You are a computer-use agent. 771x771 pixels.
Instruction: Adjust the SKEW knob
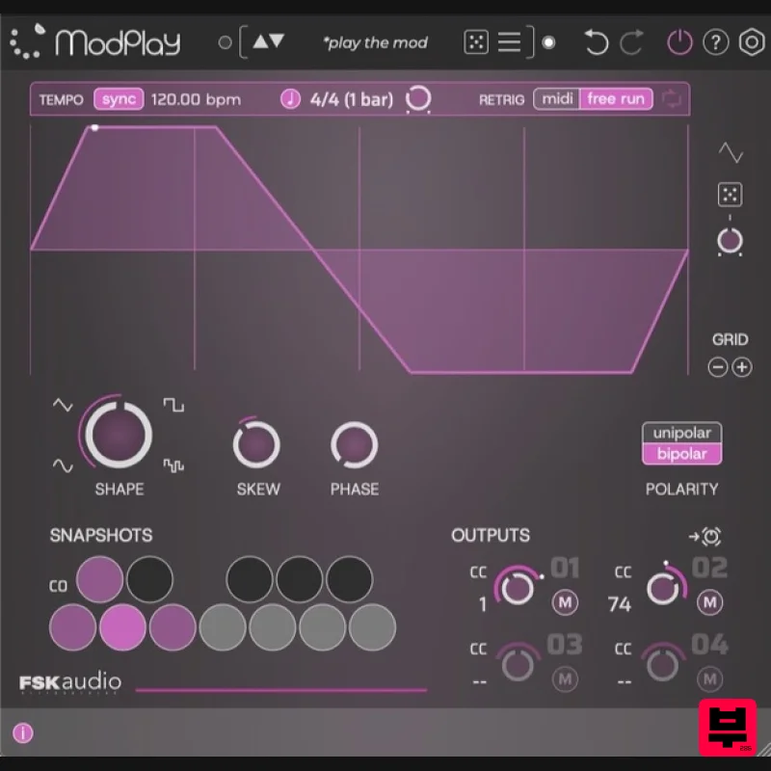coord(256,442)
